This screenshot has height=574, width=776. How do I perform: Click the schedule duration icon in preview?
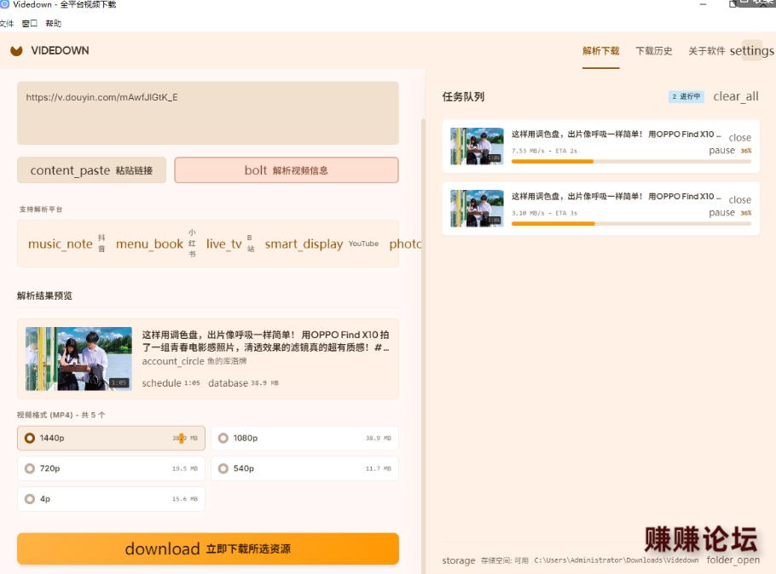point(161,383)
